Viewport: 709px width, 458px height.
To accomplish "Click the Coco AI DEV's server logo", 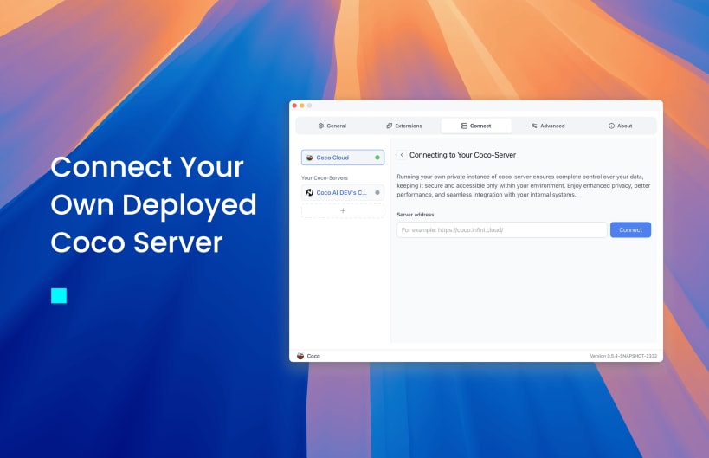I will point(310,192).
